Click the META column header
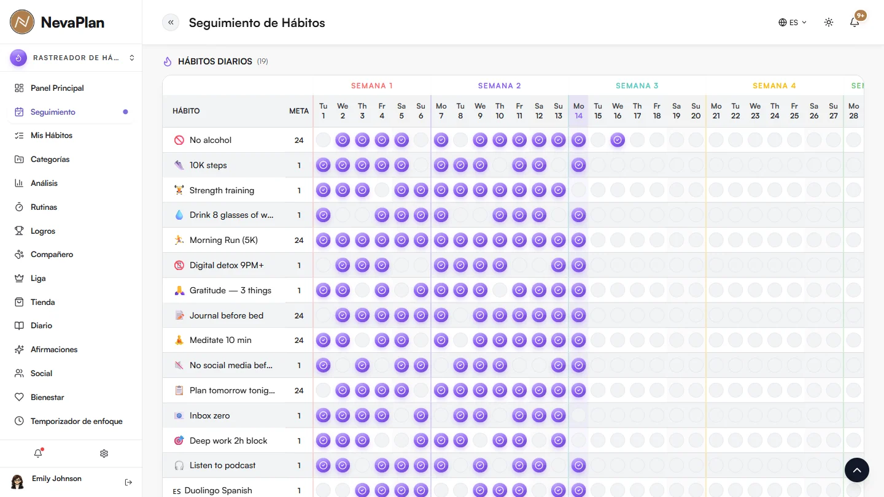 [x=299, y=111]
